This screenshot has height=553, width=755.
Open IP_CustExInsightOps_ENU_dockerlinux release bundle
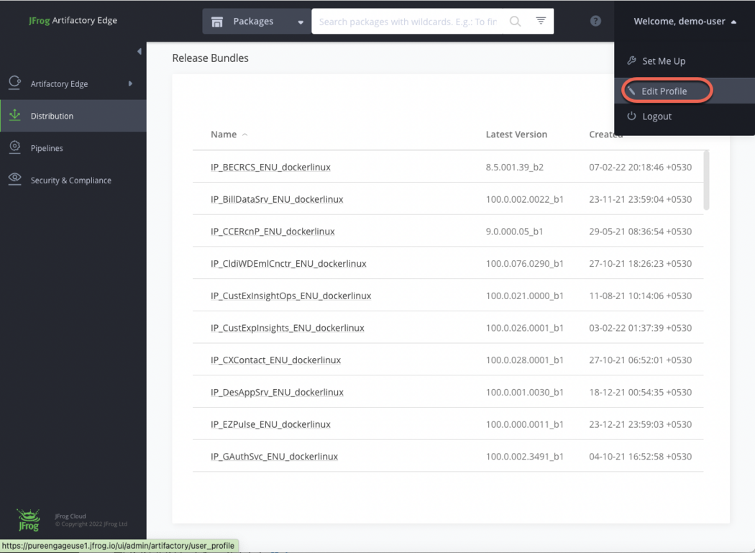click(x=290, y=296)
